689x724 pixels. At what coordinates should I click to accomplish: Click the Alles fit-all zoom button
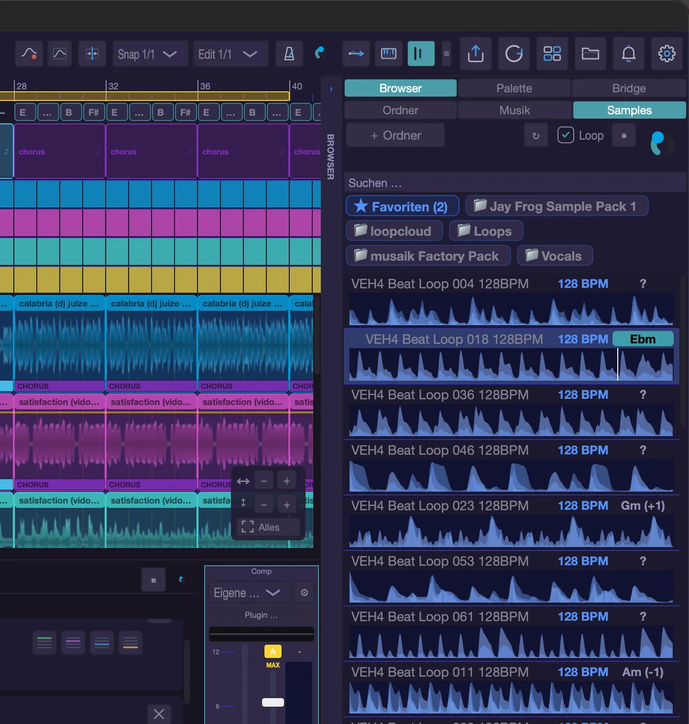268,527
